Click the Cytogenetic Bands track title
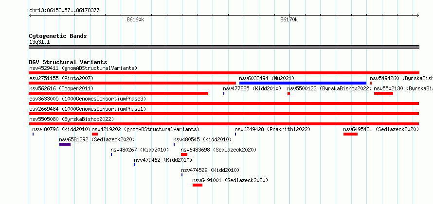433x204 pixels. [x=58, y=36]
